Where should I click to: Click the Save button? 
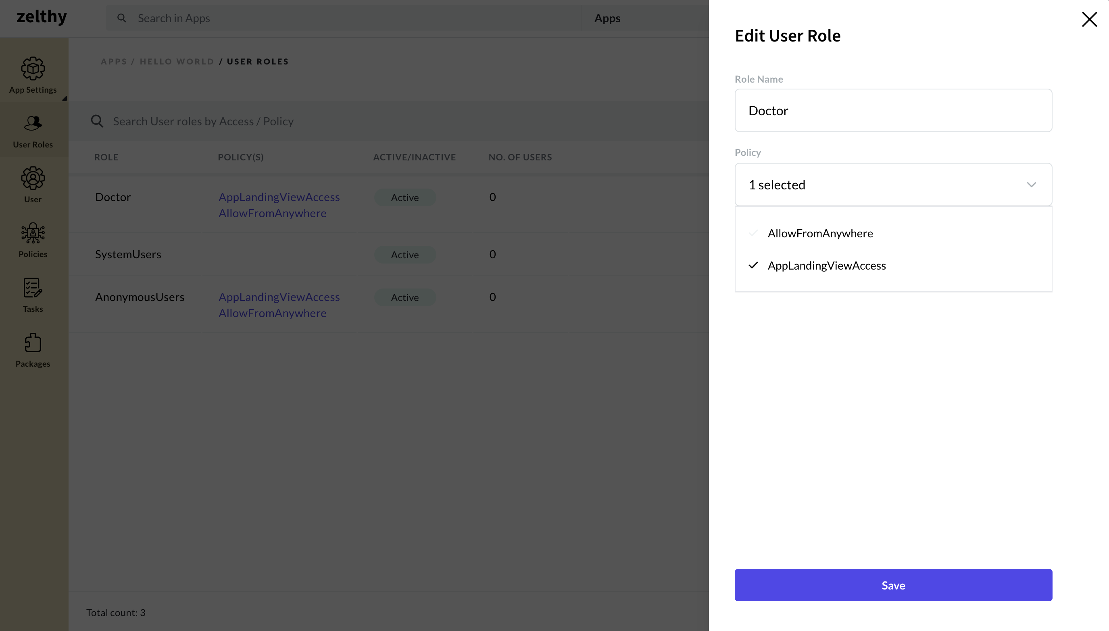pyautogui.click(x=893, y=585)
